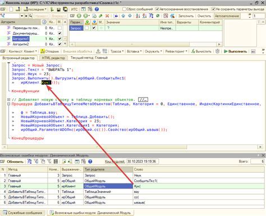
Task: Open Возможные ошибки модуля bottom tab
Action: coord(90,213)
